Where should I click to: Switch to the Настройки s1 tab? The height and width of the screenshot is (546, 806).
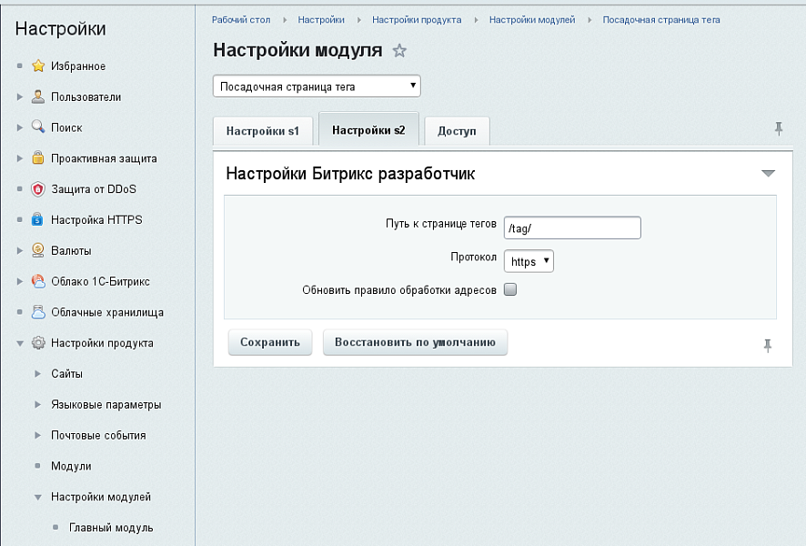point(263,131)
